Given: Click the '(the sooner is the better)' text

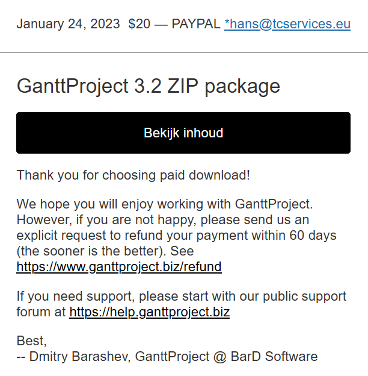Looking at the screenshot, I should coord(91,251).
